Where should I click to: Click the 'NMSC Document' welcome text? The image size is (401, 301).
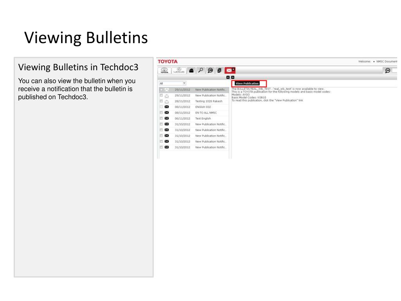[387, 62]
